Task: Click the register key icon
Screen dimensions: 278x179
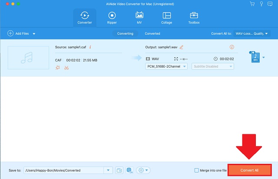Action: (x=261, y=4)
